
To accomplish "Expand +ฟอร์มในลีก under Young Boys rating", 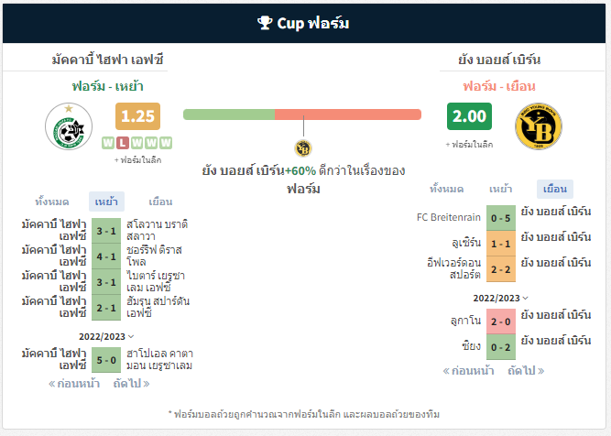I will 469,145.
